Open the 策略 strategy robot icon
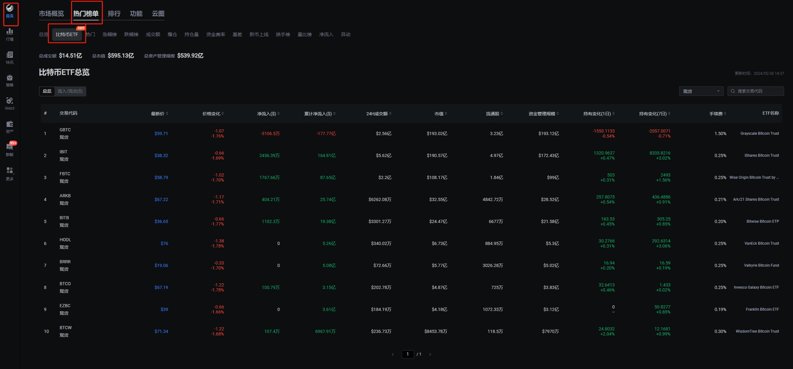This screenshot has width=793, height=369. click(10, 81)
